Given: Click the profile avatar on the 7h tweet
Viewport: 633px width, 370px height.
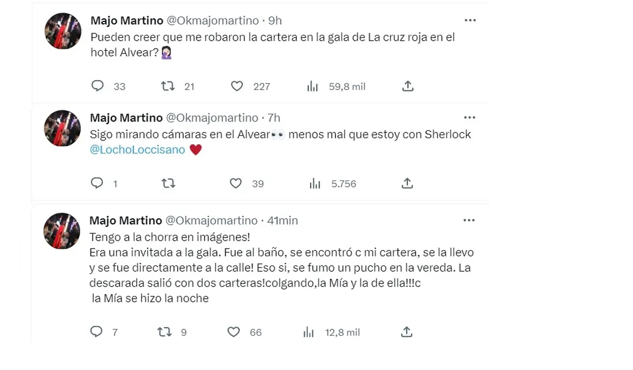Looking at the screenshot, I should (x=62, y=128).
